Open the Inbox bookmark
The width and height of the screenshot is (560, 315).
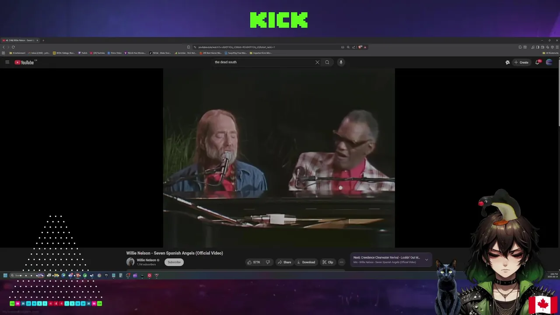coord(39,53)
